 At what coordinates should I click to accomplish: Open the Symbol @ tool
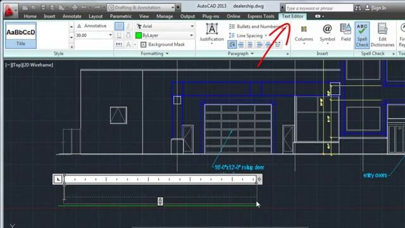(x=327, y=34)
